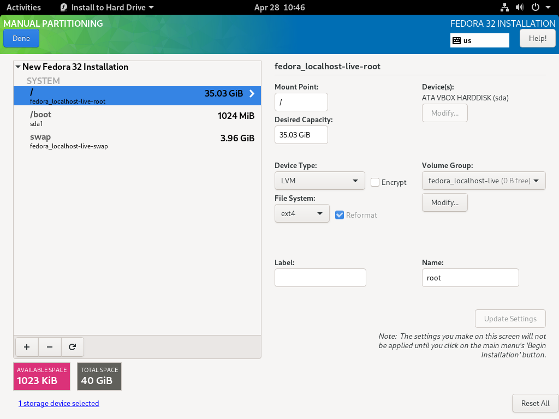The height and width of the screenshot is (419, 559).
Task: Click the SYSTEM section label
Action: [43, 81]
